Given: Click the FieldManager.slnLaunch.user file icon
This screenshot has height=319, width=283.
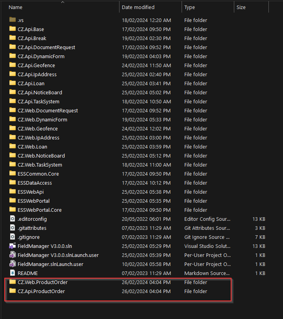Looking at the screenshot, I should (x=13, y=264).
